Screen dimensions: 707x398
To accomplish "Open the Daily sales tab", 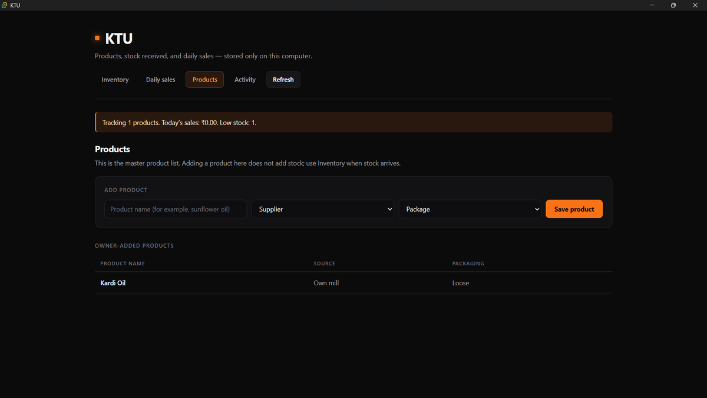I will pos(160,80).
